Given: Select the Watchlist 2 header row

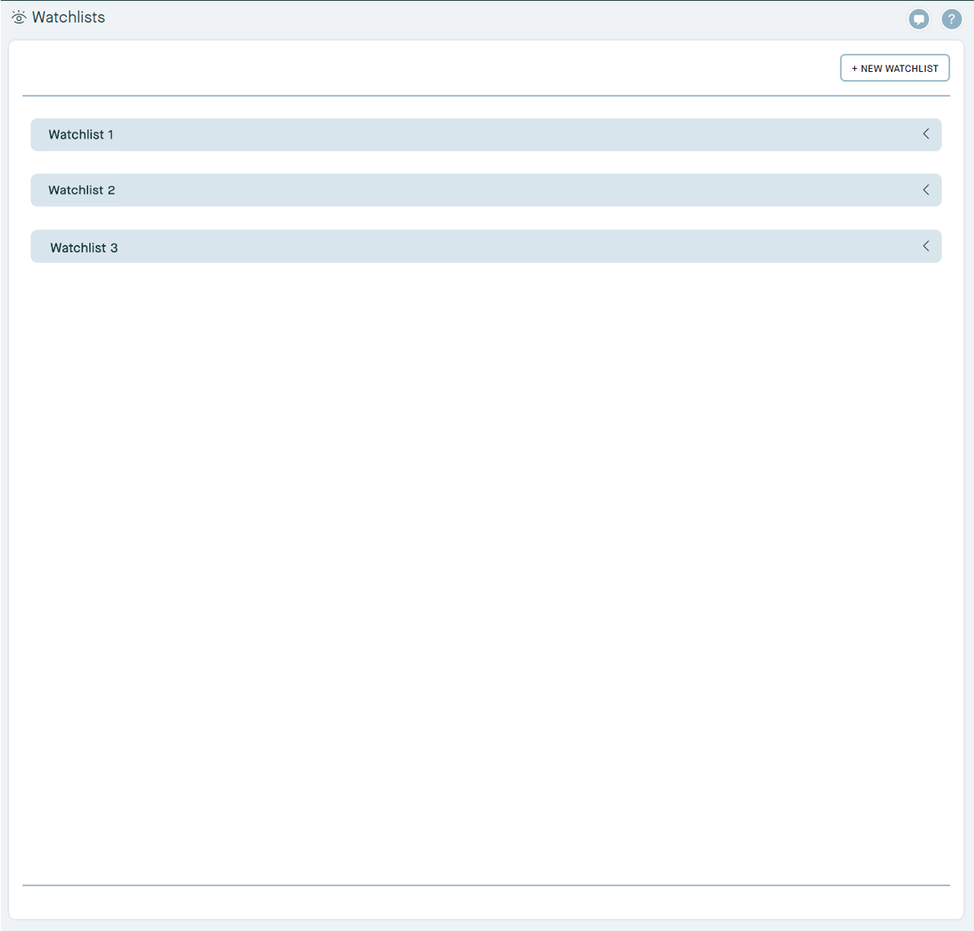Looking at the screenshot, I should (x=485, y=190).
